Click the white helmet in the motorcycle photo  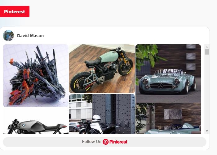click(96, 118)
